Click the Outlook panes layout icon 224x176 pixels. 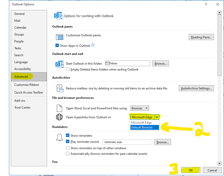(59, 37)
